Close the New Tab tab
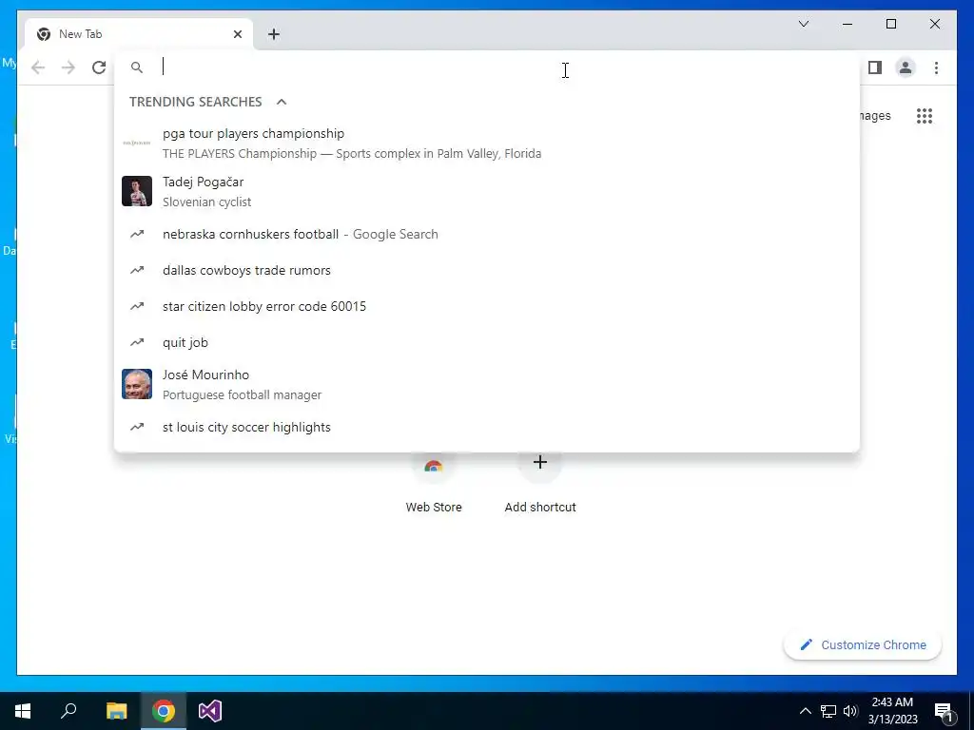 click(237, 34)
